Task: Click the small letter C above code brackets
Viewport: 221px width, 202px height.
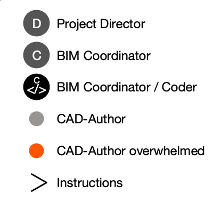Action: point(37,80)
